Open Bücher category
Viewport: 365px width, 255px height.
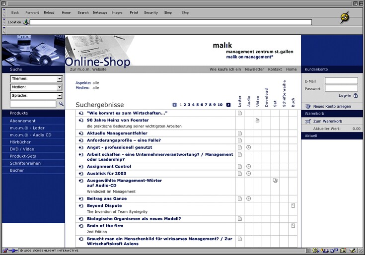pos(17,170)
